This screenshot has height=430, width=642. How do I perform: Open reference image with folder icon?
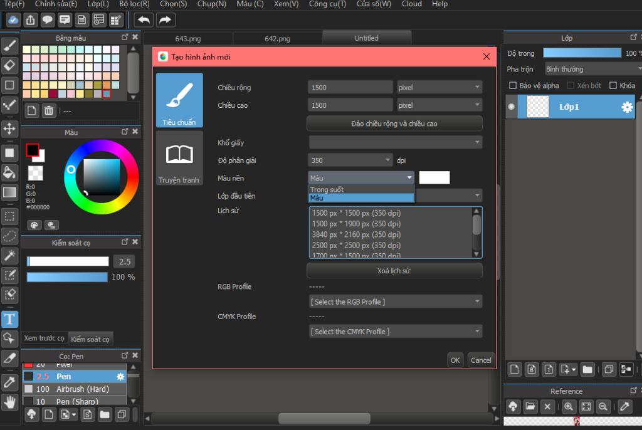(x=530, y=407)
